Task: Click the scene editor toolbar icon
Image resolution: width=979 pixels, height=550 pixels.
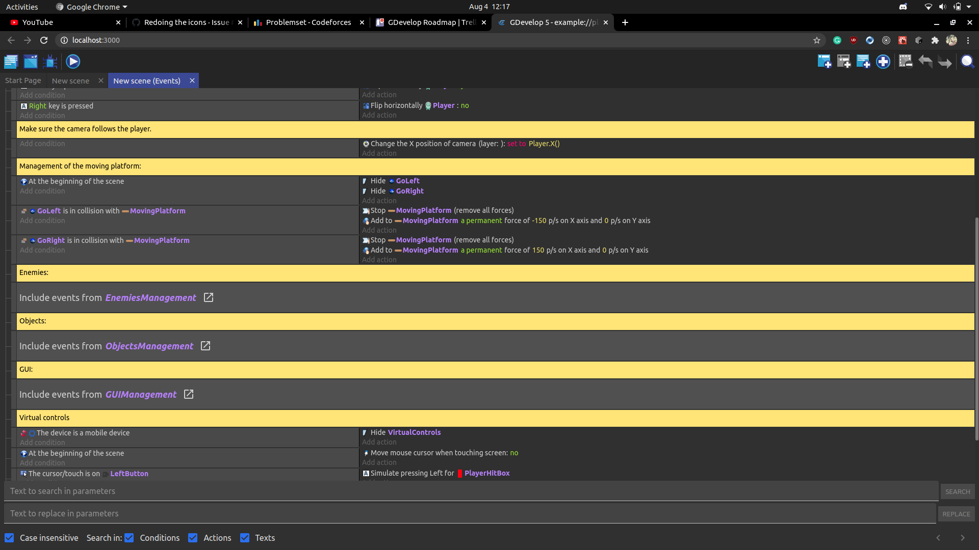Action: click(31, 62)
